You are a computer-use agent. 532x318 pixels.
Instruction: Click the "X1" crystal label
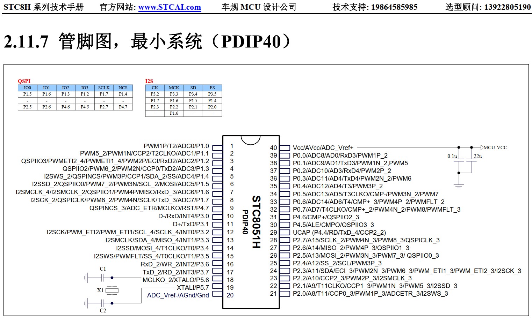pyautogui.click(x=100, y=290)
